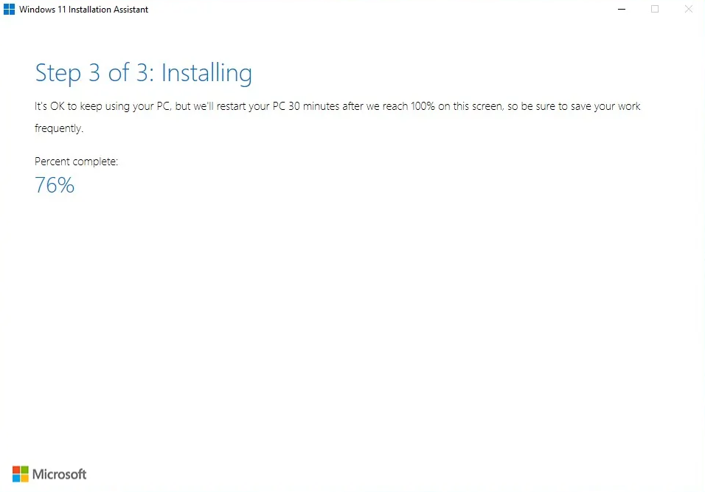Click the Microsoft wordmark text at bottom
Screen dimensions: 705x492
[59, 474]
